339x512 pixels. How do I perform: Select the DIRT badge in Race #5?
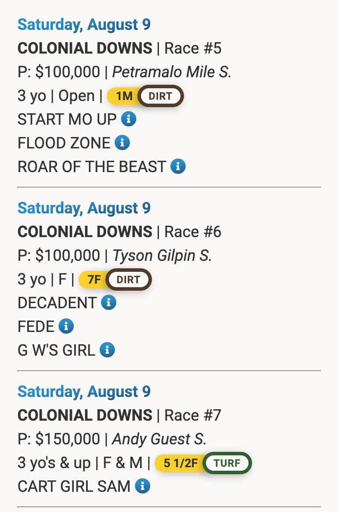[161, 96]
